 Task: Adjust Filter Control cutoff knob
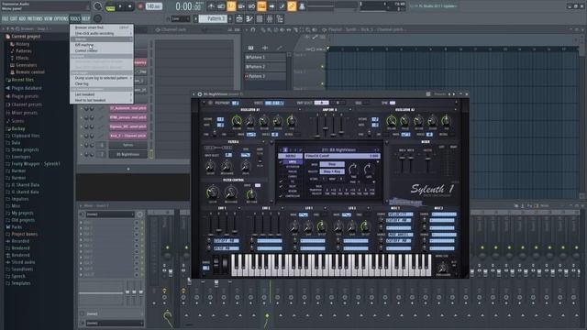tap(212, 192)
